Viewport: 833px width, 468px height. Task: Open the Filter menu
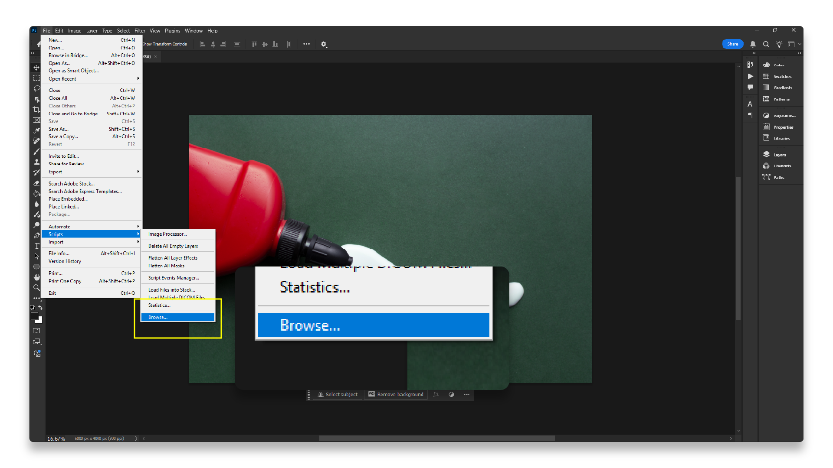[139, 31]
